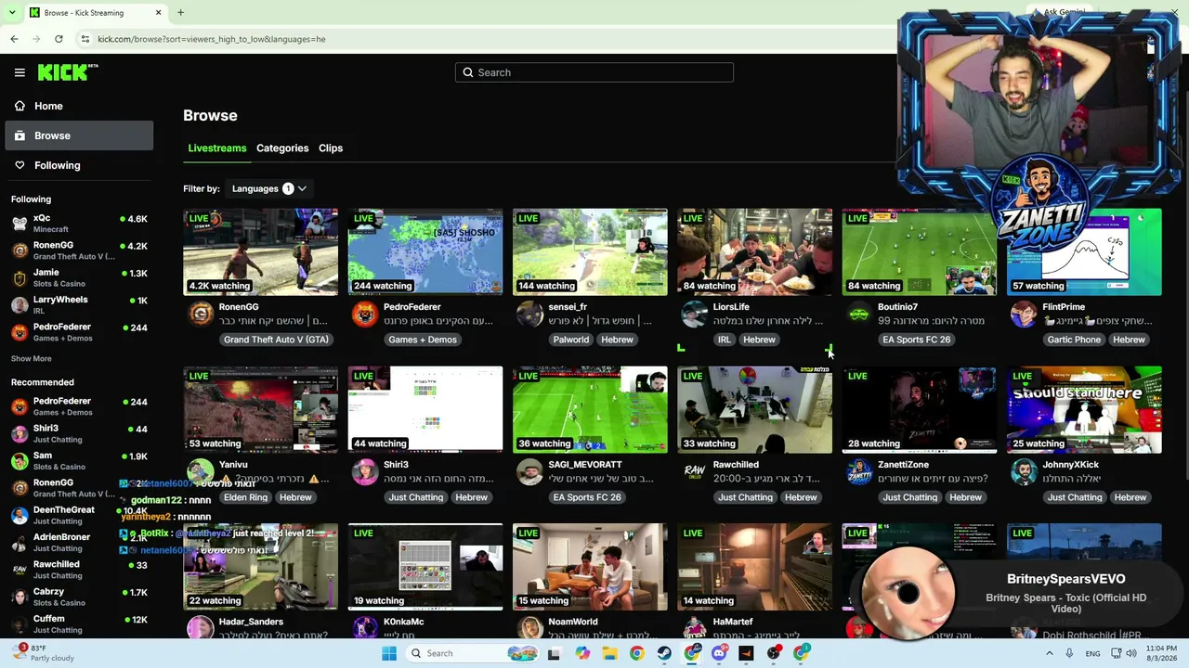Open SAGI_MEVORATT's profile avatar under the stream card
This screenshot has width=1189, height=668.
(529, 472)
